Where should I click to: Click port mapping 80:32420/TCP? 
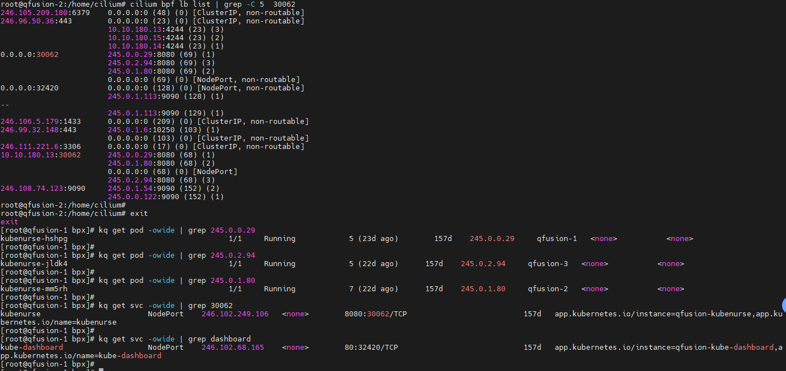371,347
